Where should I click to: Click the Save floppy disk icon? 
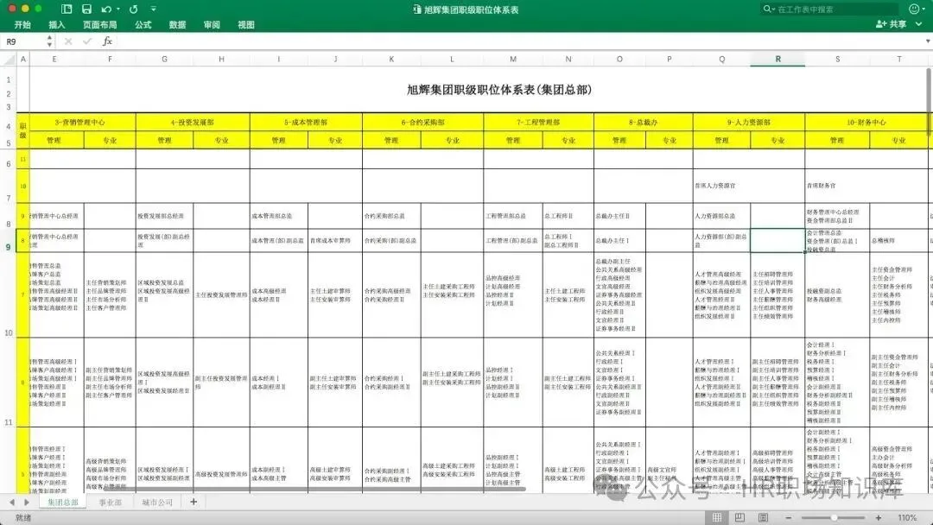click(x=87, y=9)
